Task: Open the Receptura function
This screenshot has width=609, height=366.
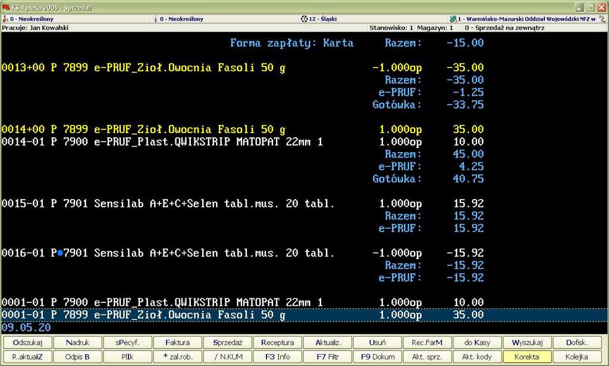Action: [x=277, y=342]
